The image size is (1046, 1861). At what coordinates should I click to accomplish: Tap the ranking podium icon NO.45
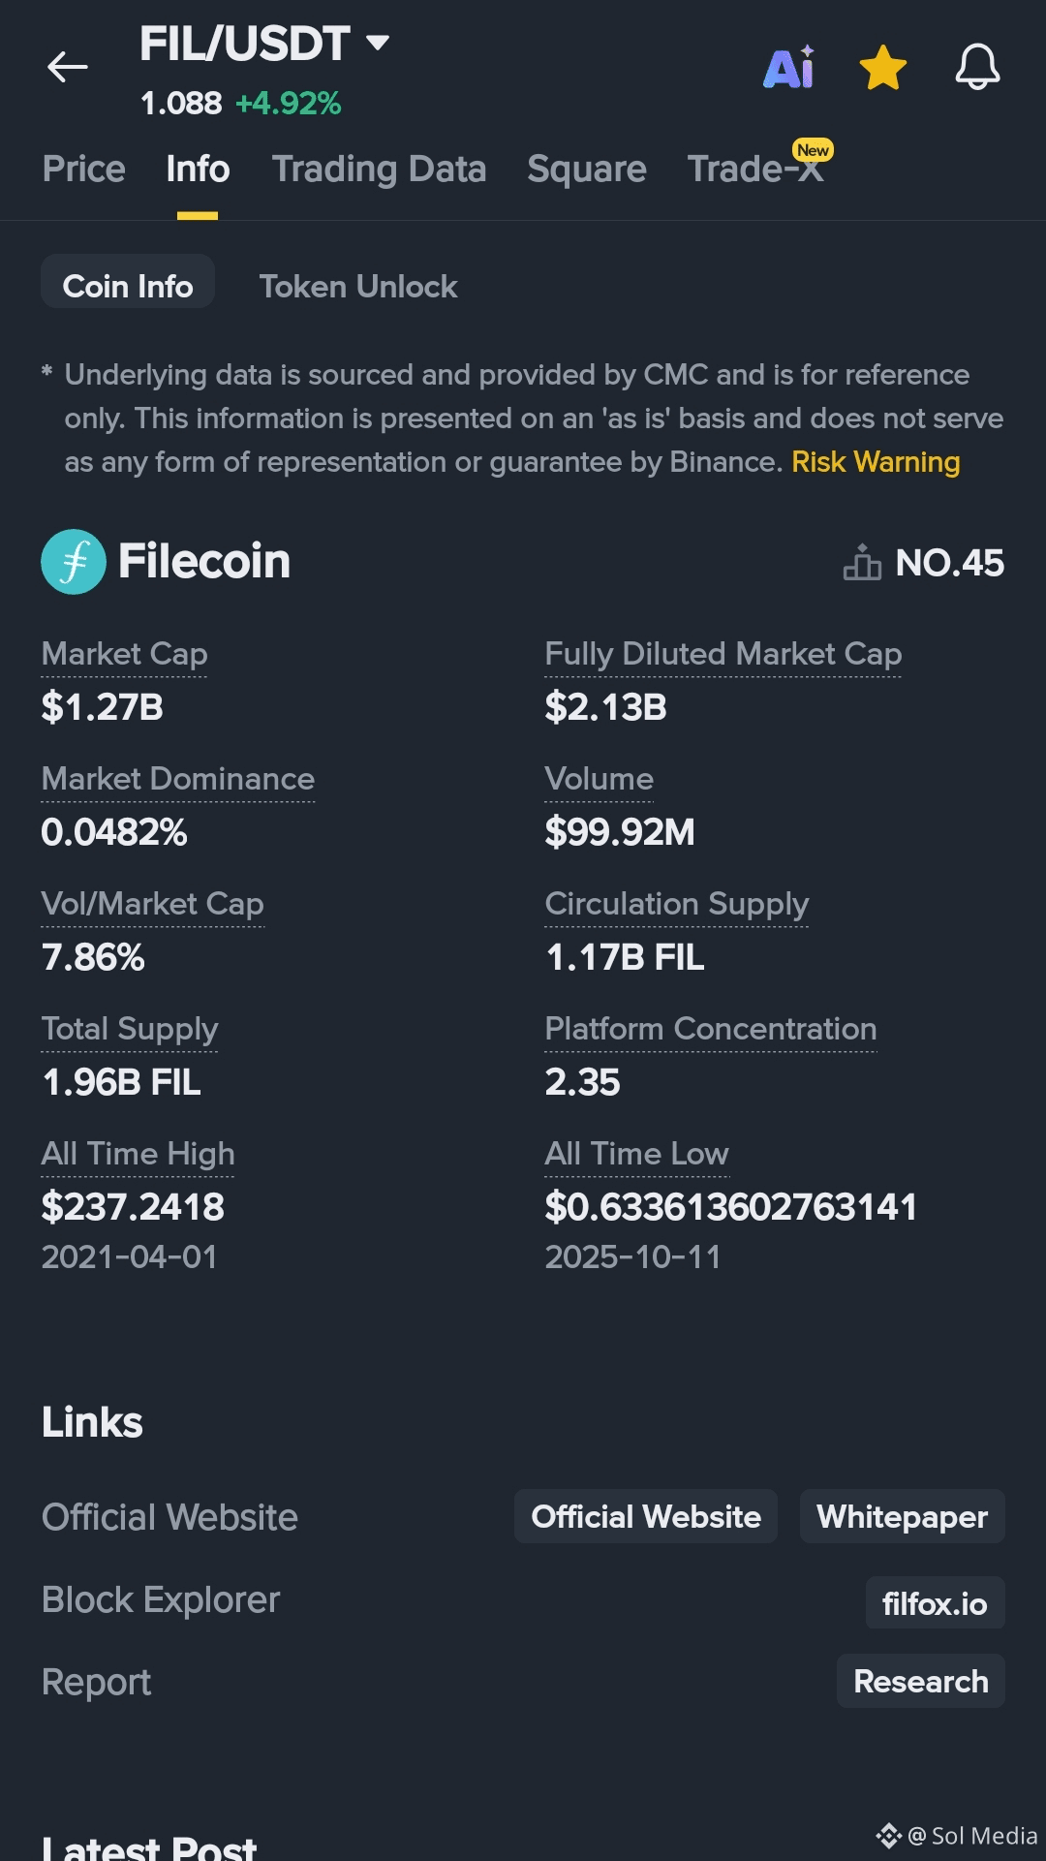point(862,562)
